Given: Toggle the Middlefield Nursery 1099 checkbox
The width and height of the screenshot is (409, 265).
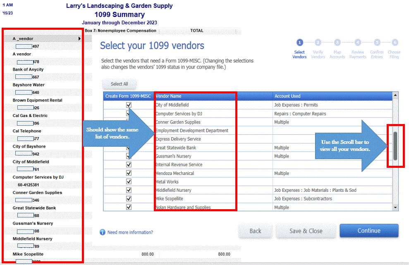Looking at the screenshot, I should [x=129, y=190].
